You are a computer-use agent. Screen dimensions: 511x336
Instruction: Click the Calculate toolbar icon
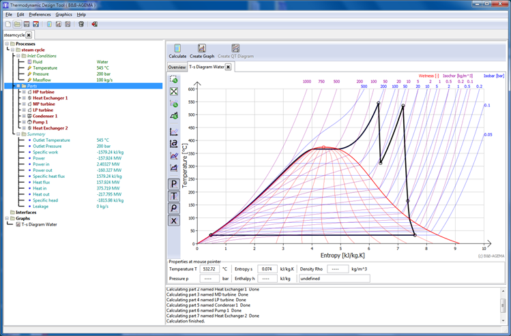pos(177,48)
